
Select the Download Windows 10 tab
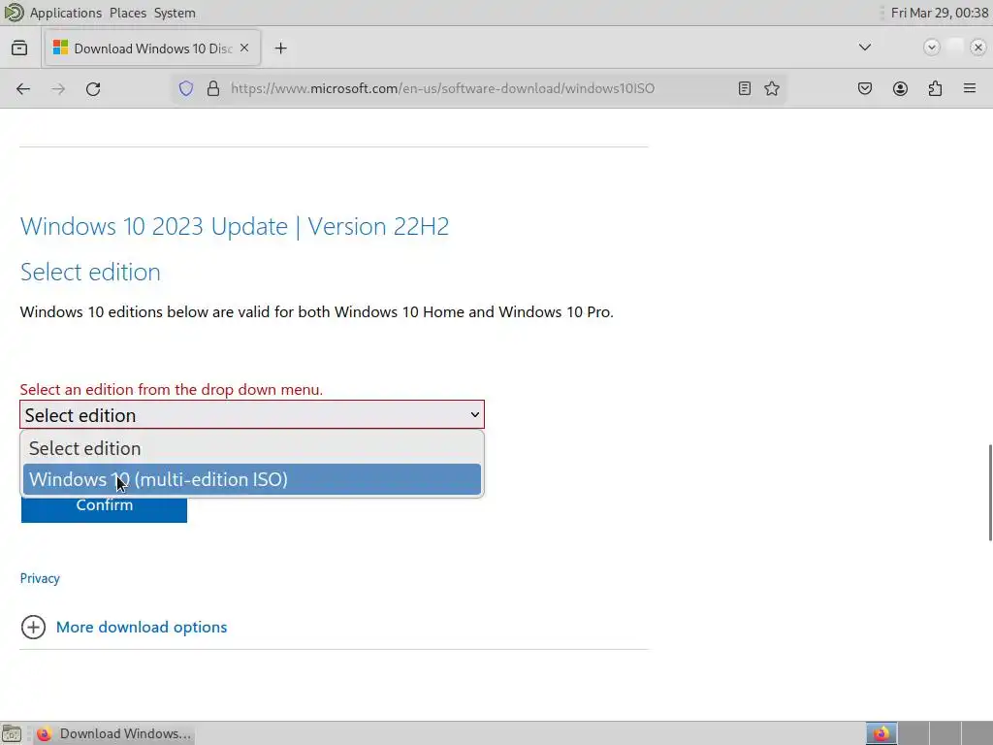(152, 49)
